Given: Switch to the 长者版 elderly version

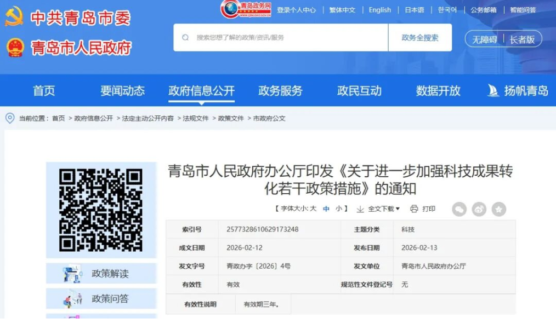Looking at the screenshot, I should click(522, 39).
